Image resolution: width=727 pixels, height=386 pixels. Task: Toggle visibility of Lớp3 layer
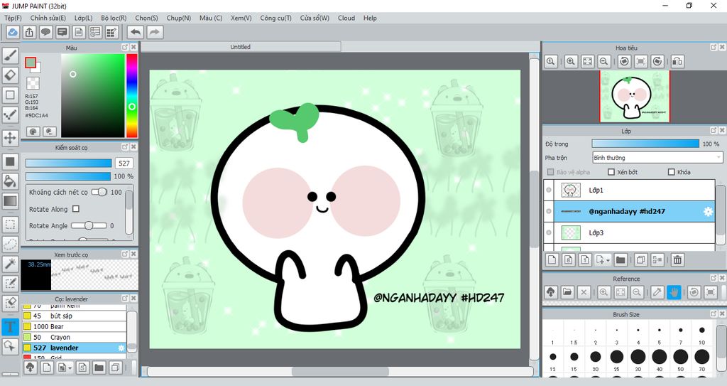coord(549,232)
